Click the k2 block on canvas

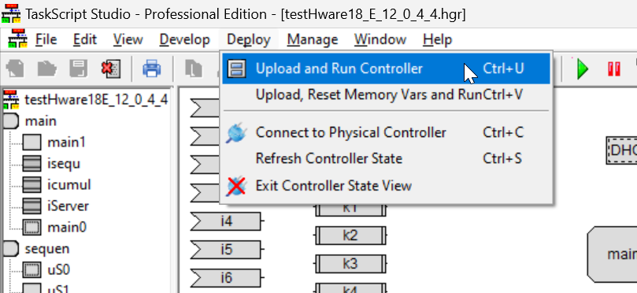[350, 236]
